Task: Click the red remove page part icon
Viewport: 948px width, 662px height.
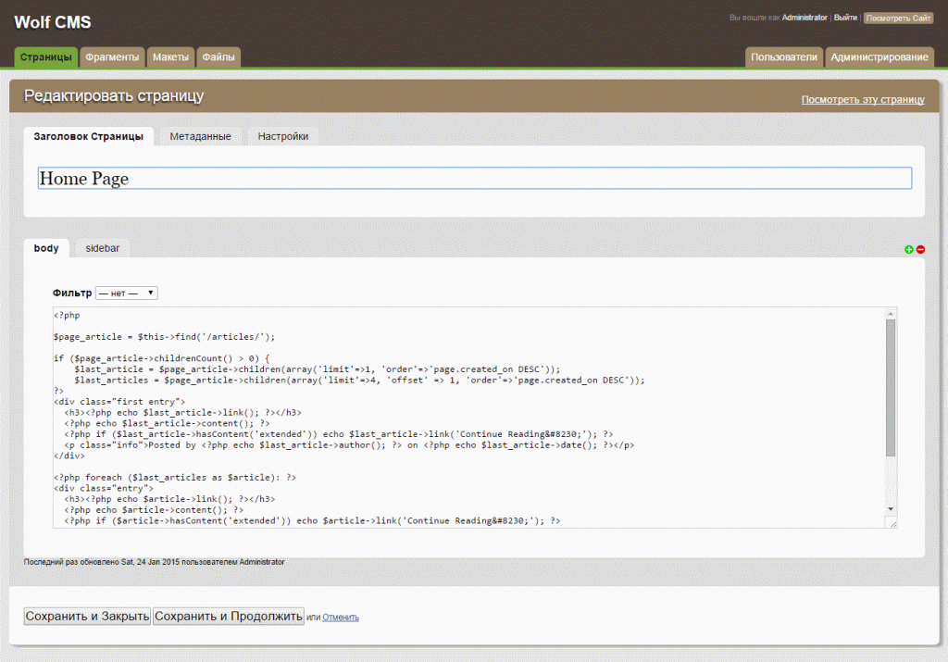Action: pyautogui.click(x=920, y=249)
